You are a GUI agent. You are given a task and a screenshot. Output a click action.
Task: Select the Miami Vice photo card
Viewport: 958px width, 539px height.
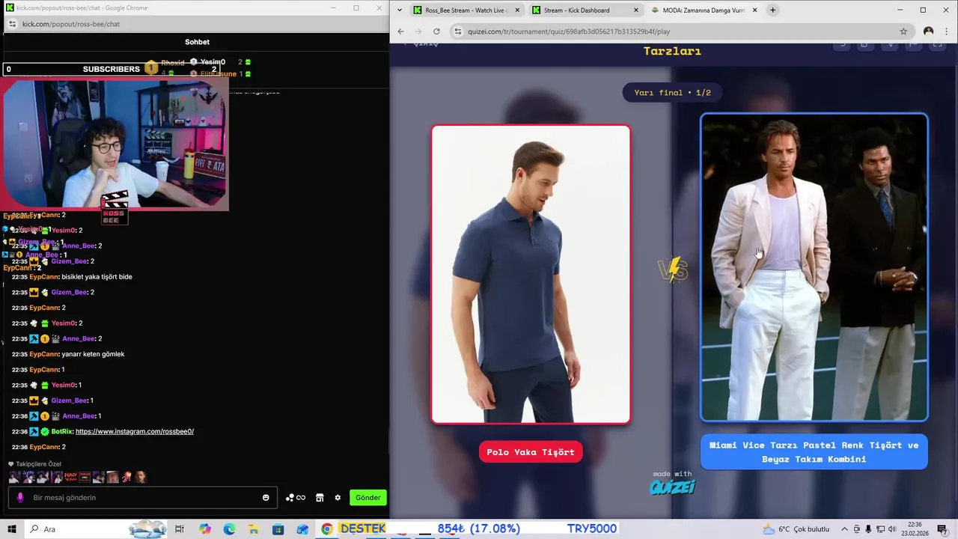814,267
